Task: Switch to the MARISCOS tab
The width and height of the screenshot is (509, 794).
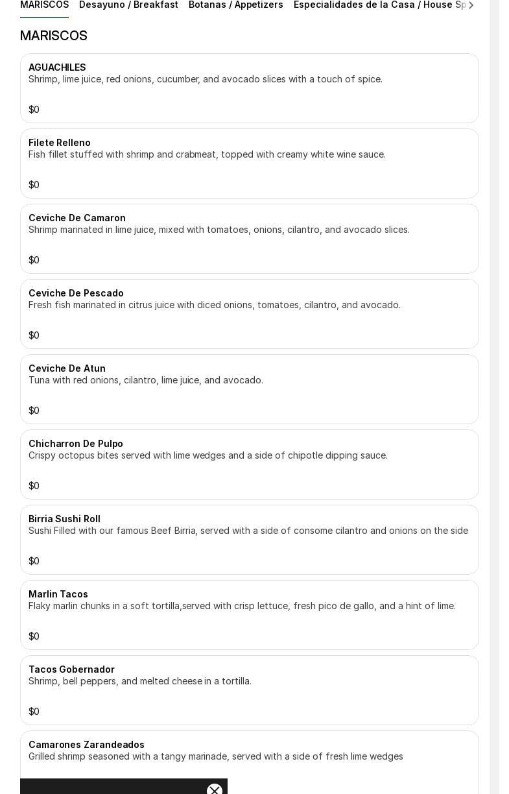Action: tap(44, 5)
